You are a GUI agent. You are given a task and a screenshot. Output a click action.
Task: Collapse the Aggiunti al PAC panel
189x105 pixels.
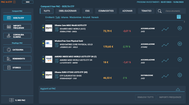178,89
